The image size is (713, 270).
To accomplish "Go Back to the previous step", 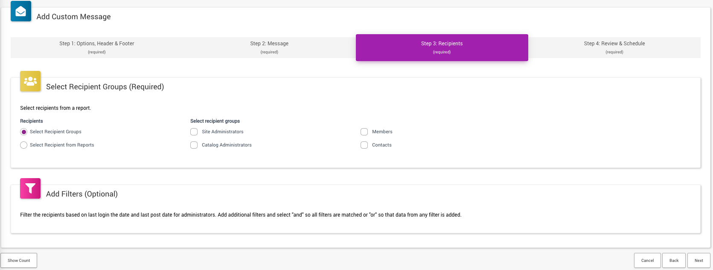I will click(674, 261).
